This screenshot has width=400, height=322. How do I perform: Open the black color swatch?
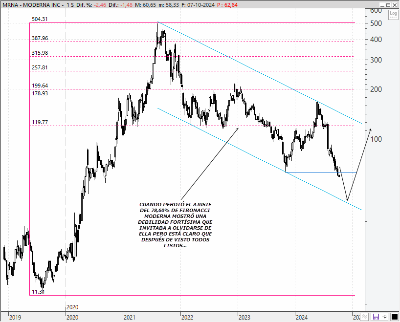pyautogui.click(x=395, y=317)
